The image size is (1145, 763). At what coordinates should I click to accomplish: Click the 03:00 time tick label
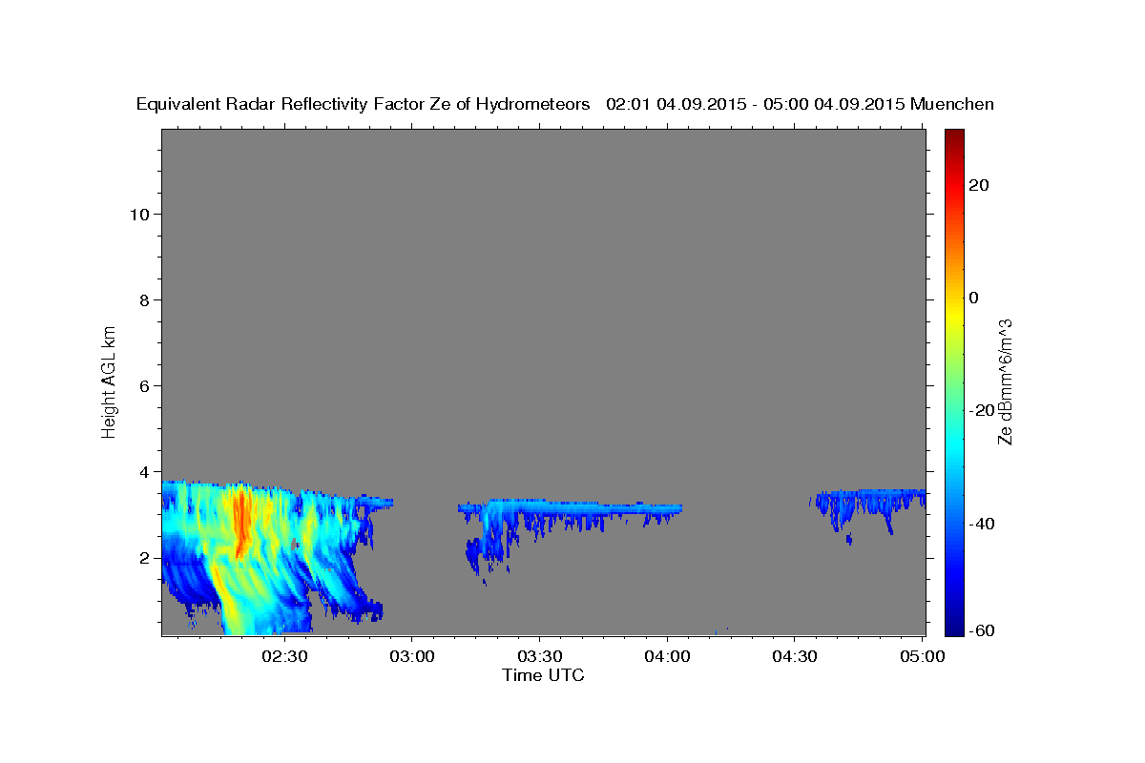point(412,657)
